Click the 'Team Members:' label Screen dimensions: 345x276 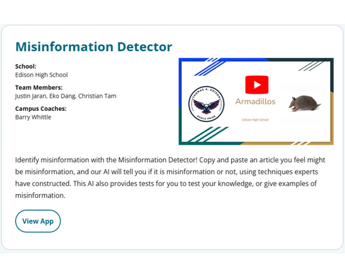pyautogui.click(x=39, y=87)
